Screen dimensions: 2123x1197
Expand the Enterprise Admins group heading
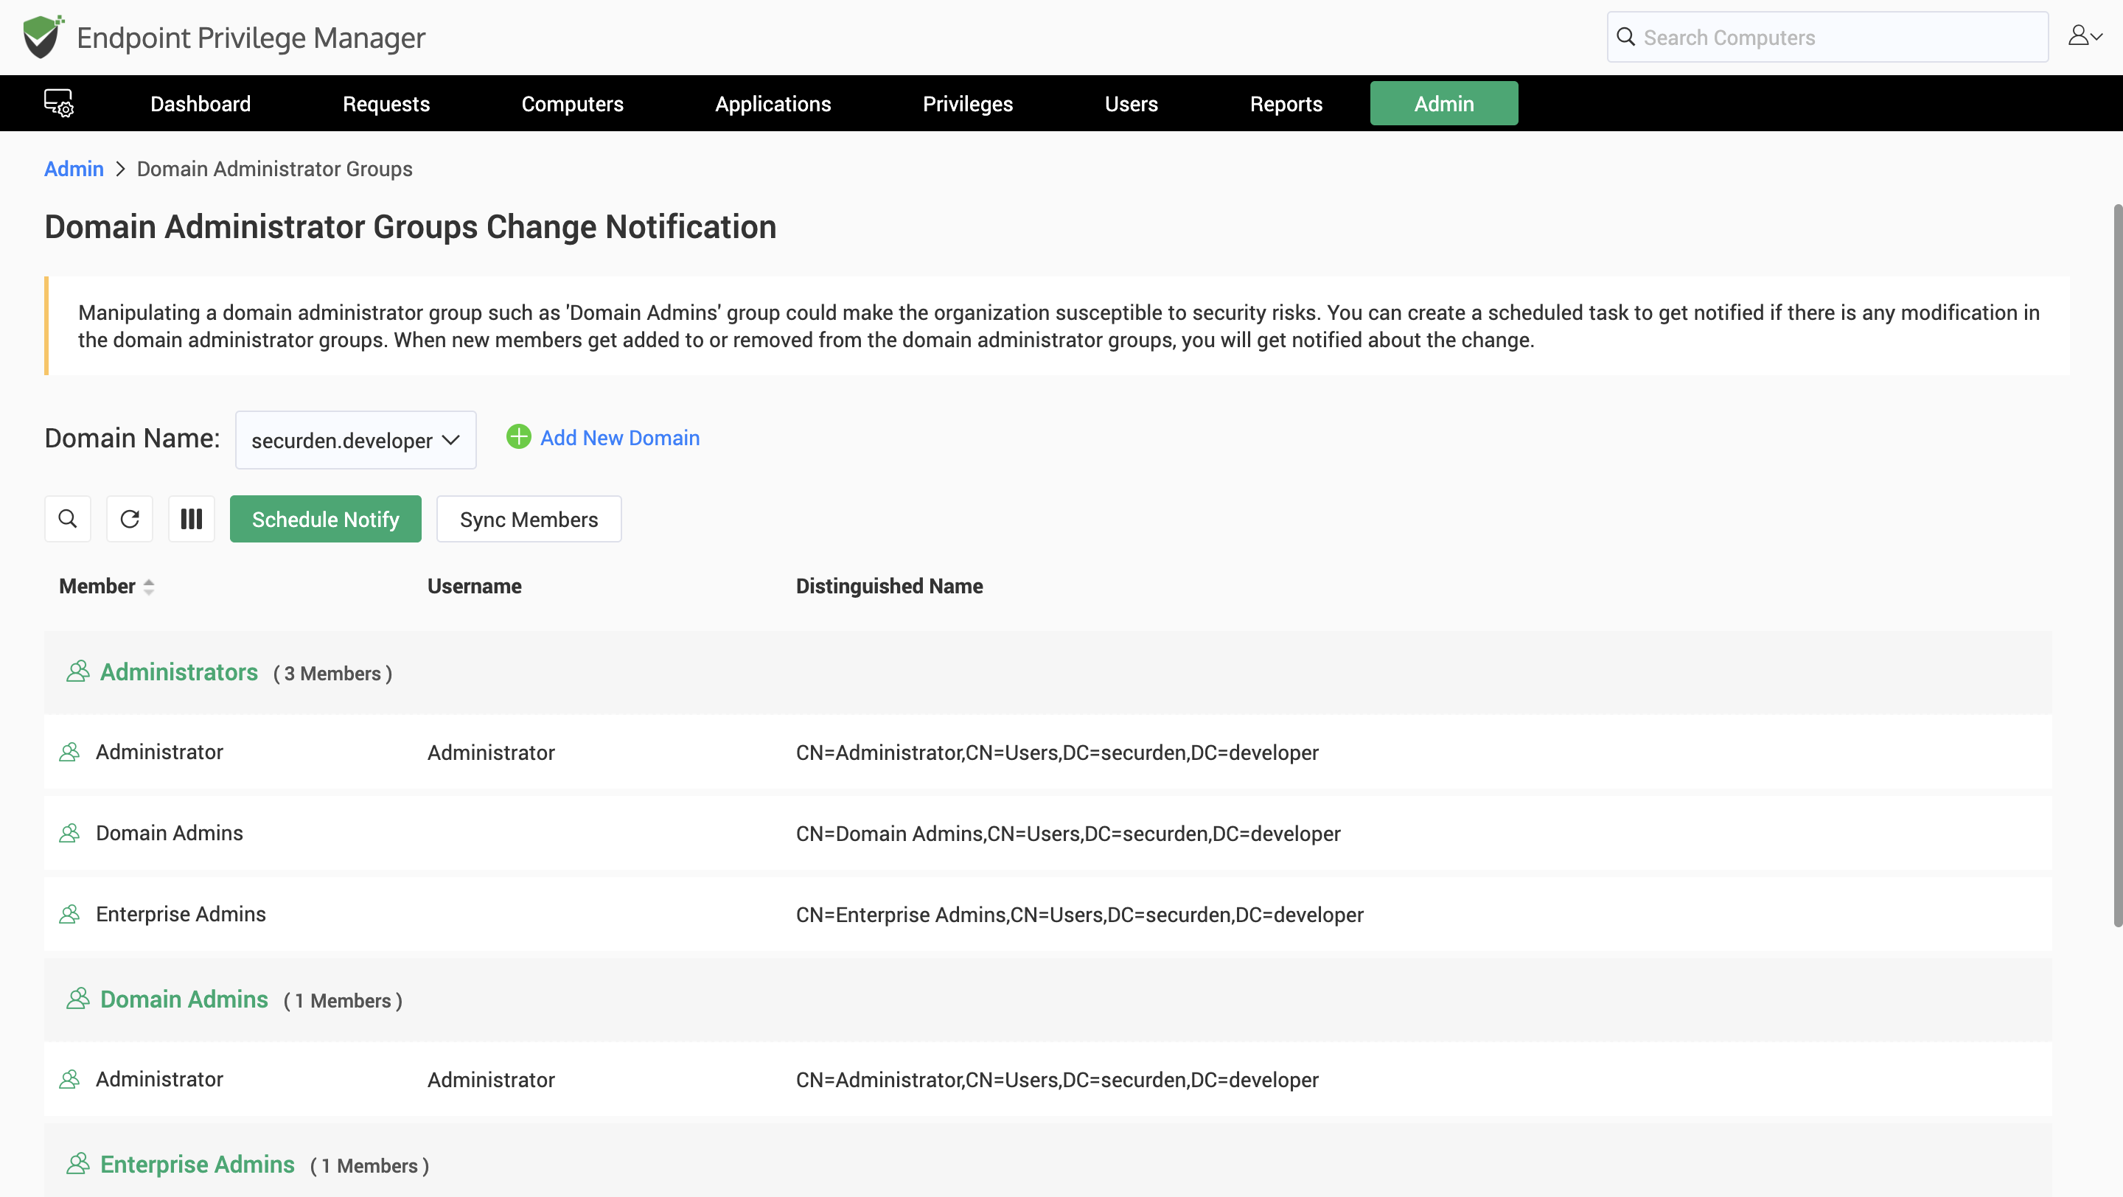pyautogui.click(x=197, y=1164)
